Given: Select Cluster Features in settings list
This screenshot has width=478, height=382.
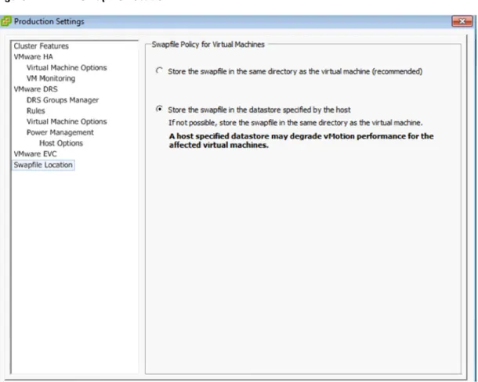Looking at the screenshot, I should click(x=42, y=46).
